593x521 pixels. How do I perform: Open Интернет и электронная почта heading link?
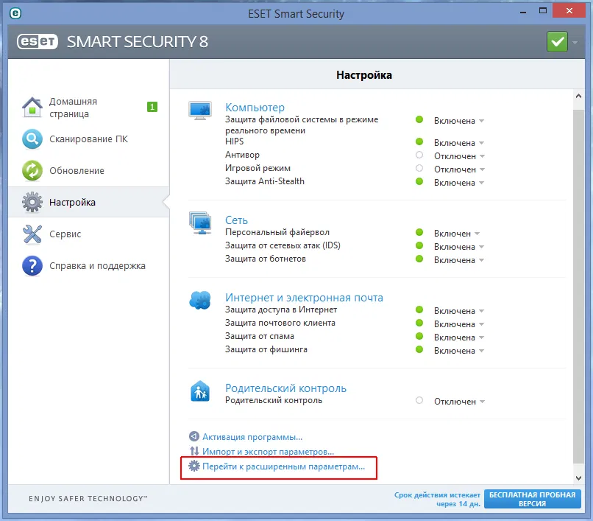[304, 298]
